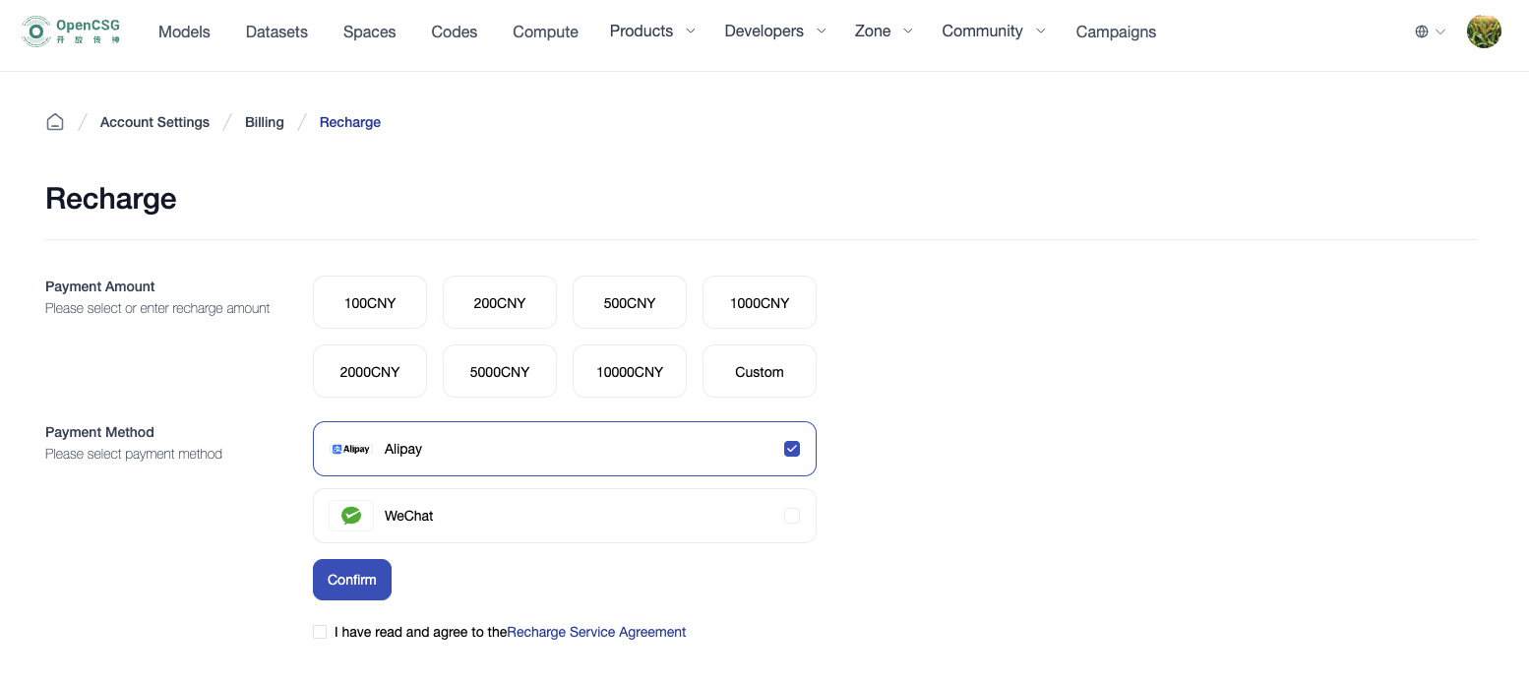Expand the Zone dropdown menu
This screenshot has height=685, width=1529.
tap(883, 31)
